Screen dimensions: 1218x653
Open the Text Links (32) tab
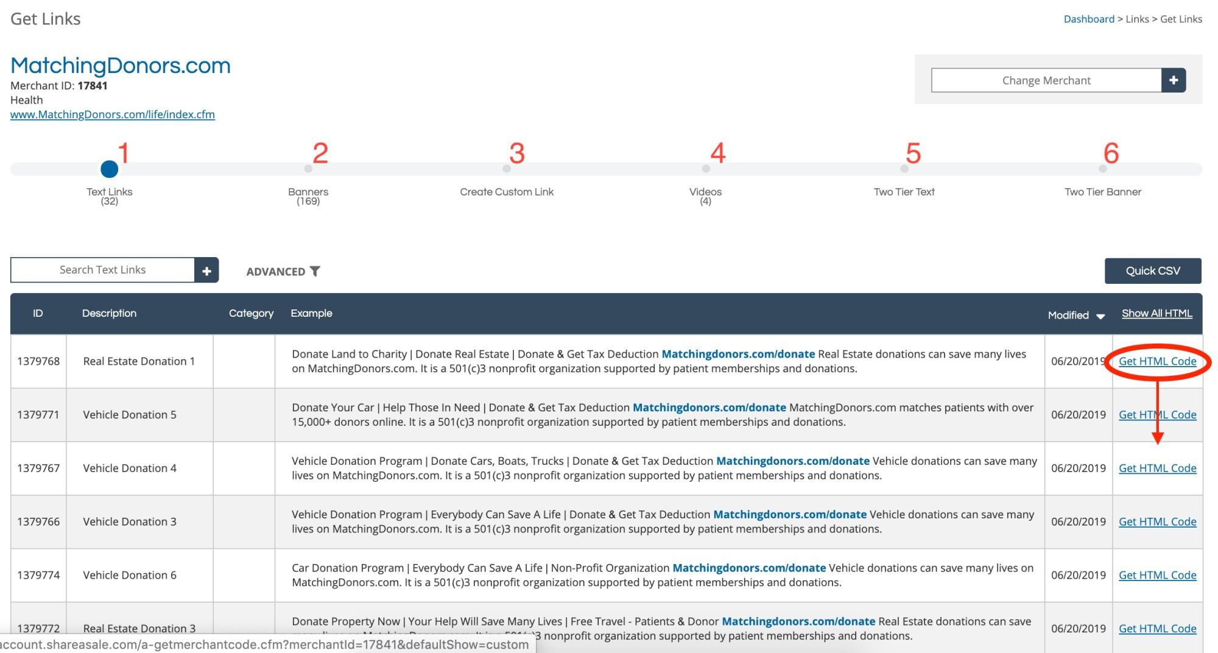(x=110, y=196)
